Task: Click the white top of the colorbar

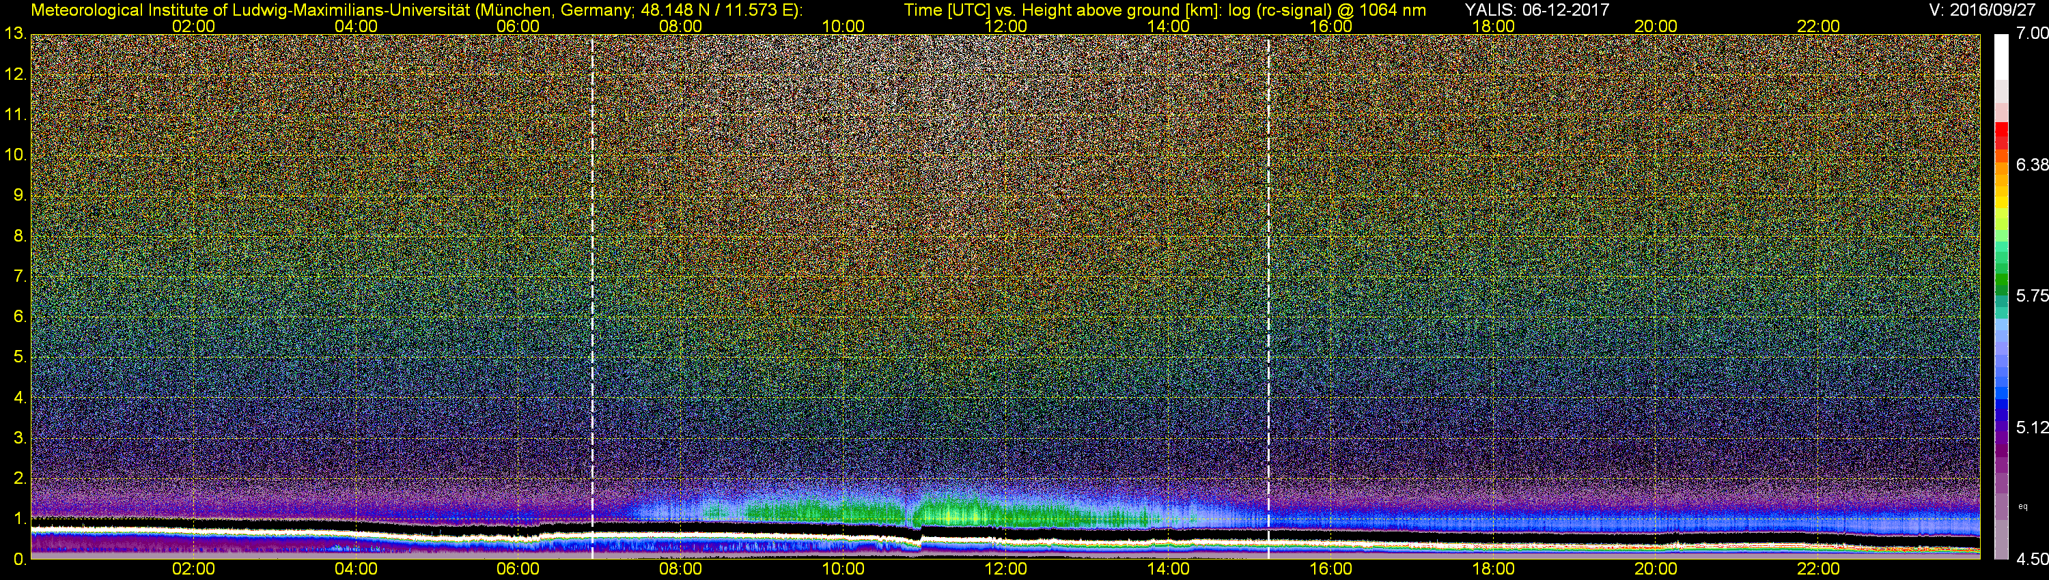Action: point(2001,56)
